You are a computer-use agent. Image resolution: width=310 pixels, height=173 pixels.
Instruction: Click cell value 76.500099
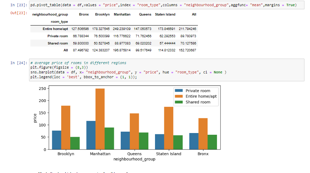click(x=102, y=36)
